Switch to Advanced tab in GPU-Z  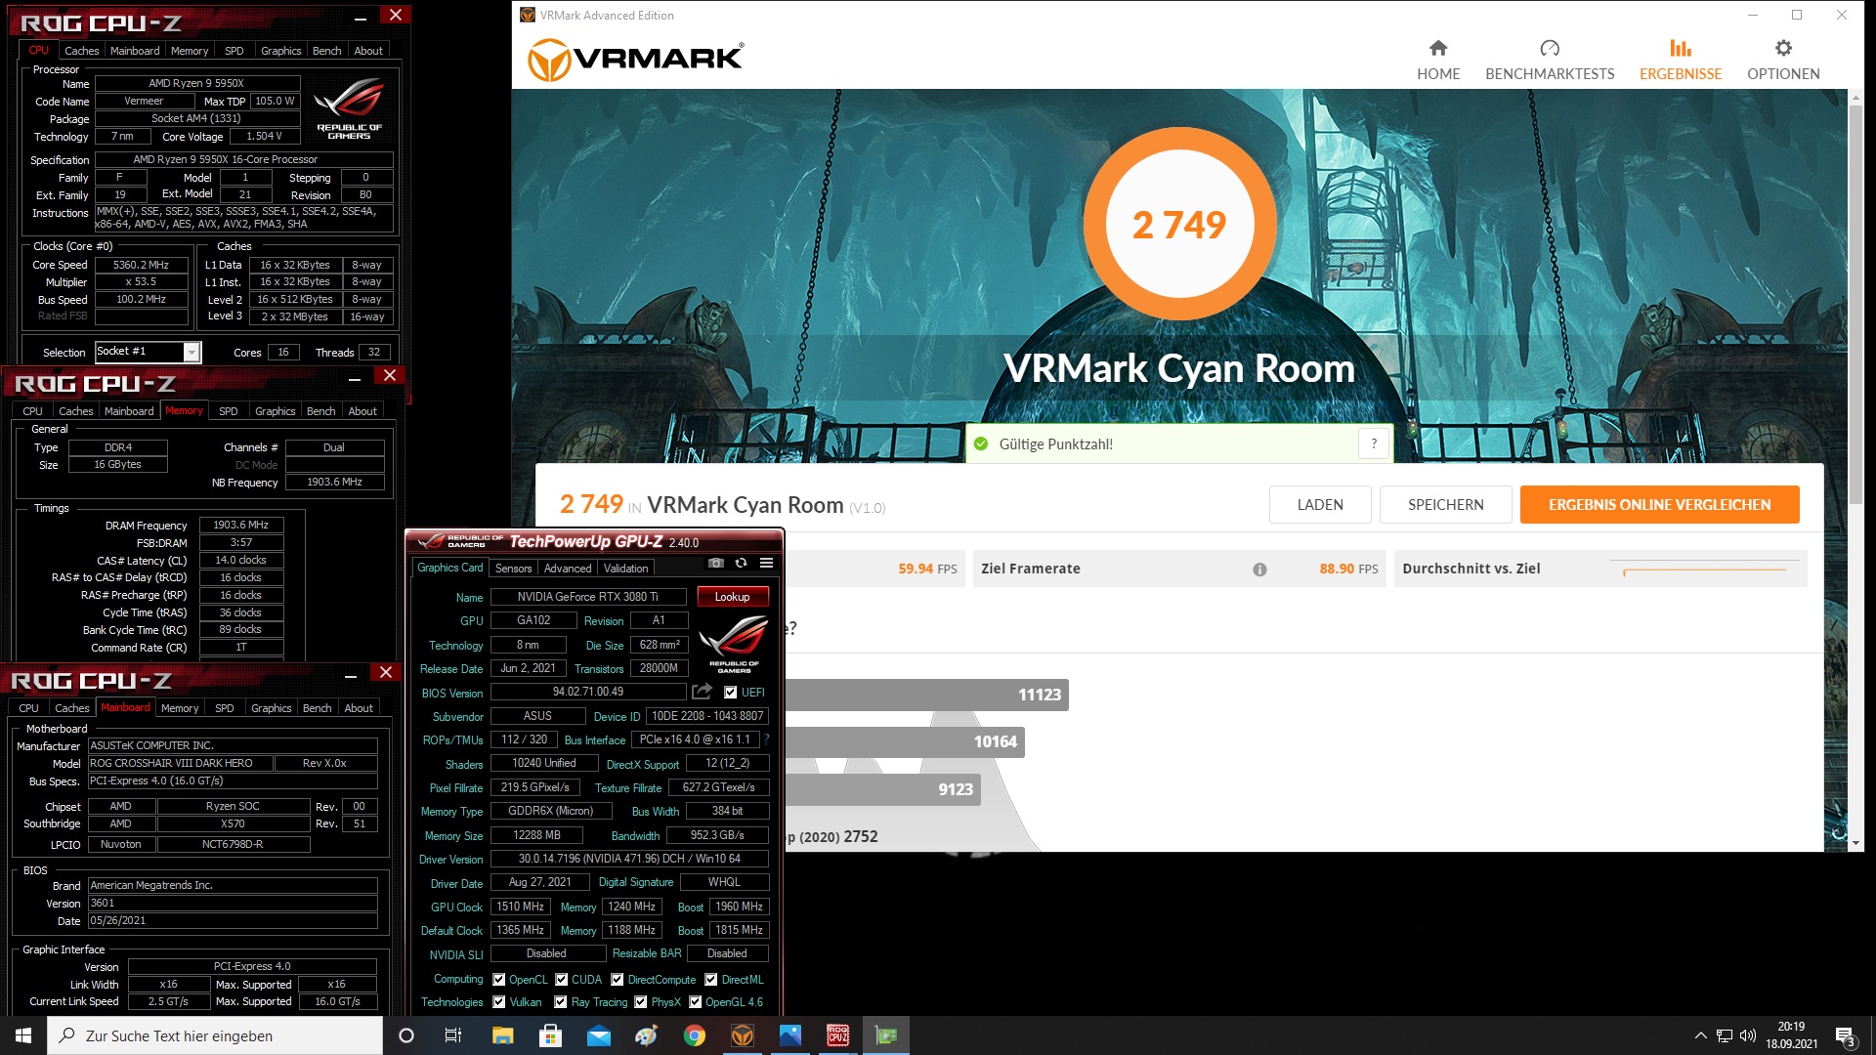click(568, 569)
